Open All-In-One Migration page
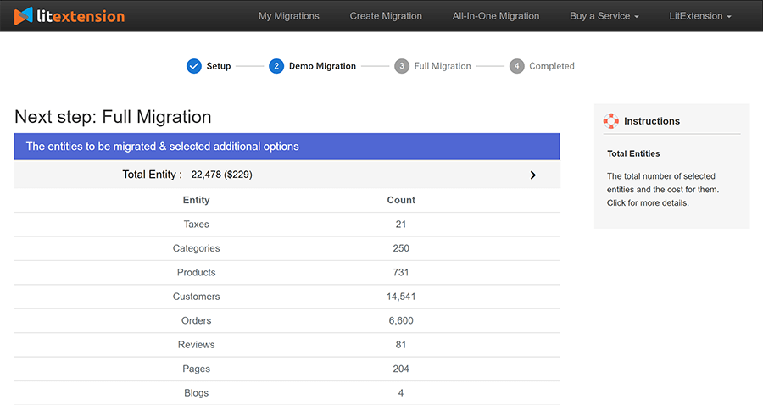This screenshot has width=763, height=405. 496,16
